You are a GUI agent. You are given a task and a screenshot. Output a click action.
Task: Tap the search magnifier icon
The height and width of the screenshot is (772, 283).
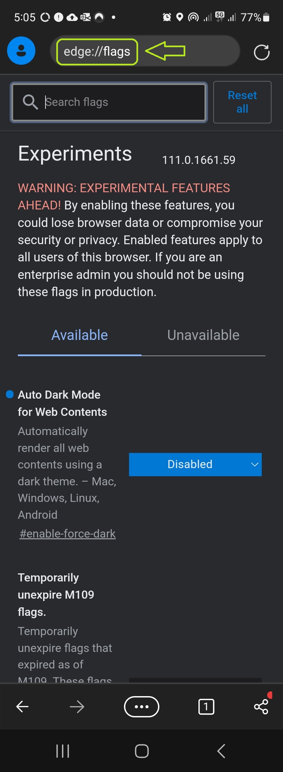[30, 102]
